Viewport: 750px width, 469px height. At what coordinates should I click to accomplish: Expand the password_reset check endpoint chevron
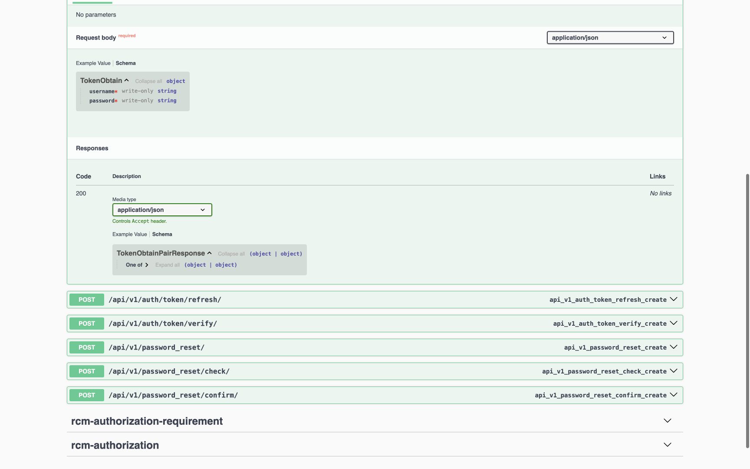coord(674,371)
